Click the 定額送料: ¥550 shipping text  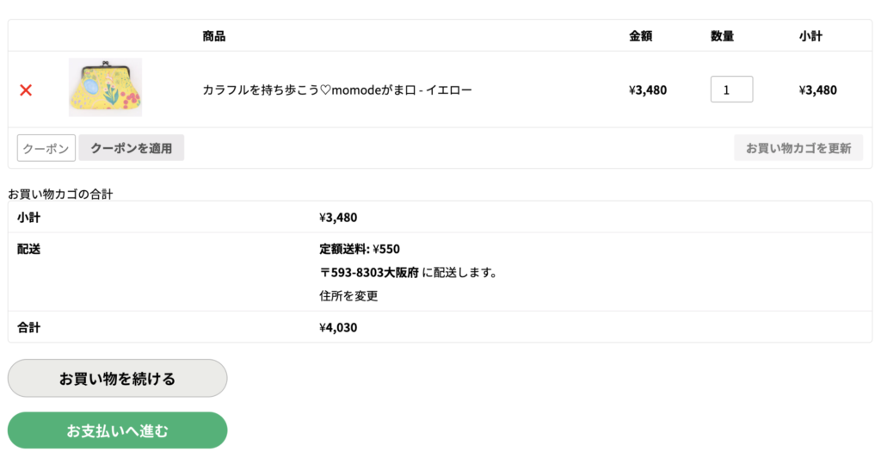point(360,249)
